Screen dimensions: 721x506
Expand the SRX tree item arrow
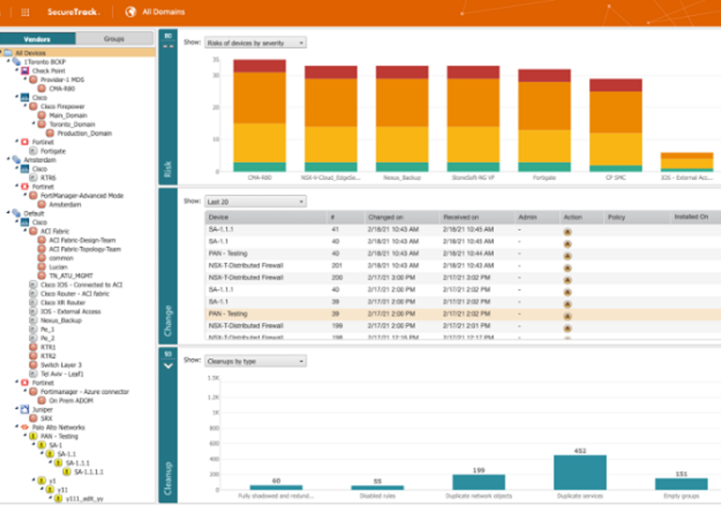click(x=24, y=419)
